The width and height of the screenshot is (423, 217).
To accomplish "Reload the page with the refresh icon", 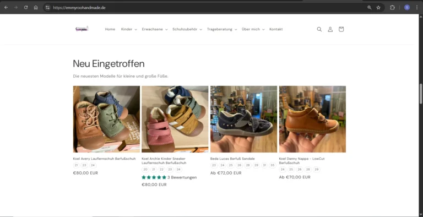I will point(26,8).
